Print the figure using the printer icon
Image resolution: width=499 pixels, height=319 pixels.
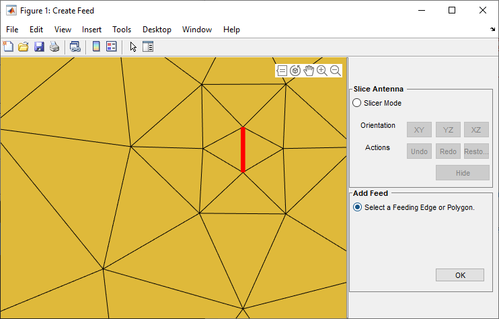coord(54,47)
